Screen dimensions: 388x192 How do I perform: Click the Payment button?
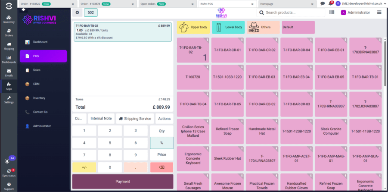tap(123, 182)
